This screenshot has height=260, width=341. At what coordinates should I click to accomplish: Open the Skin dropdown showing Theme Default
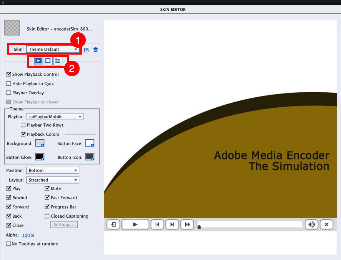point(53,49)
